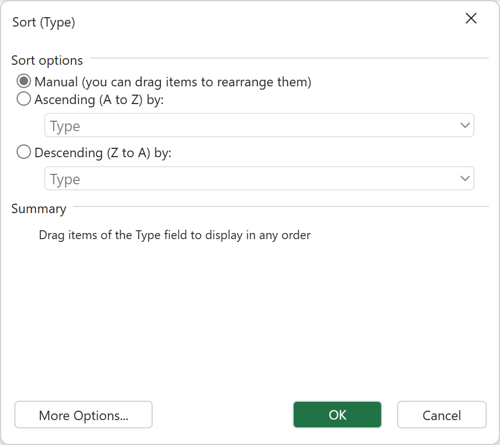
Task: Select the Manual sort radio button
Action: tap(24, 82)
